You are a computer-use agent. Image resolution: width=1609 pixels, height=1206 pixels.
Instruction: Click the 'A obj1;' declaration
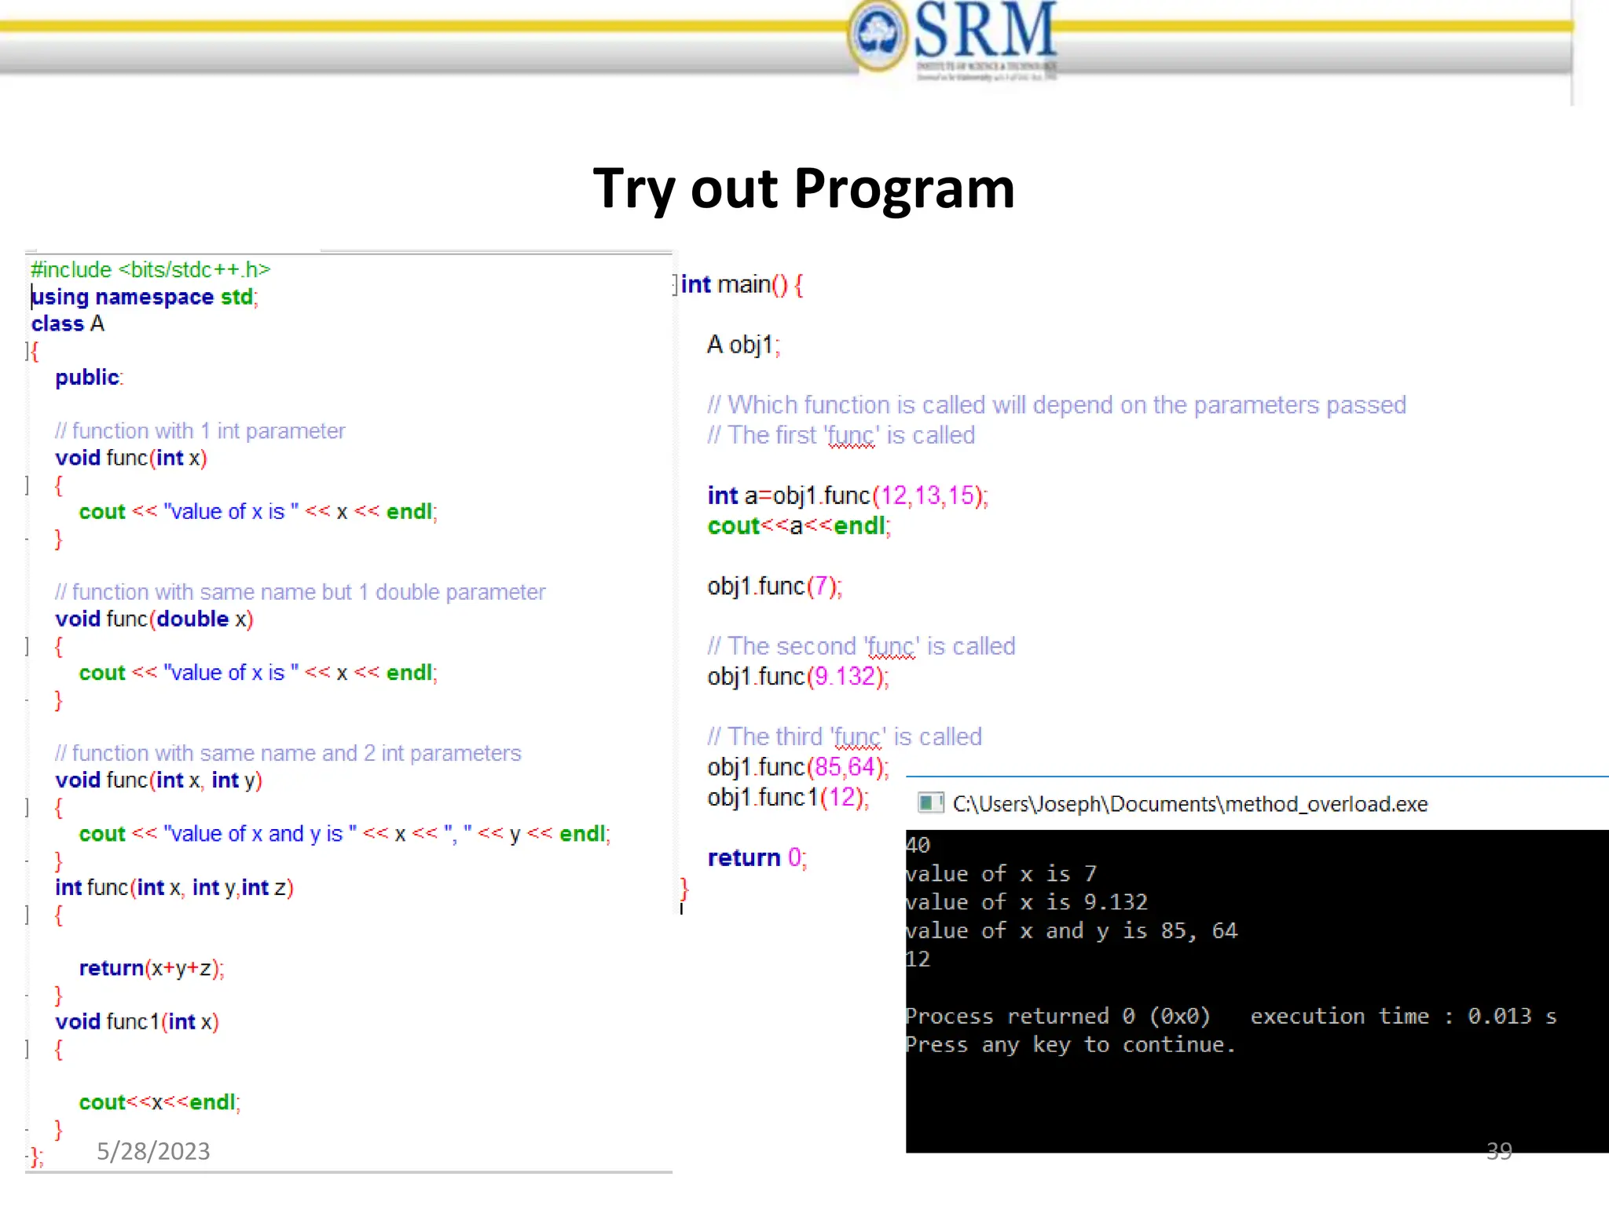[744, 345]
